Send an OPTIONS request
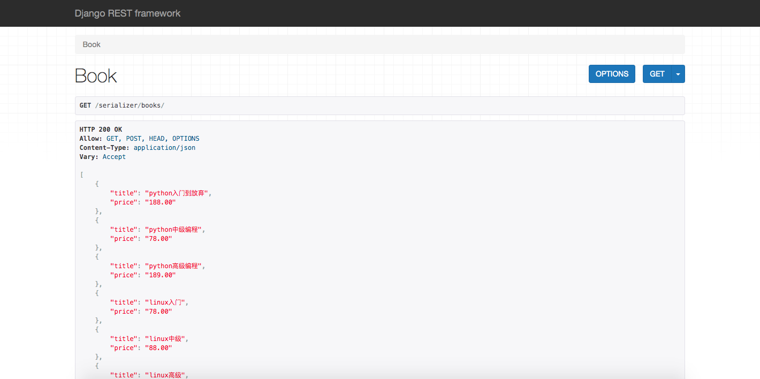Image resolution: width=760 pixels, height=379 pixels. 612,74
